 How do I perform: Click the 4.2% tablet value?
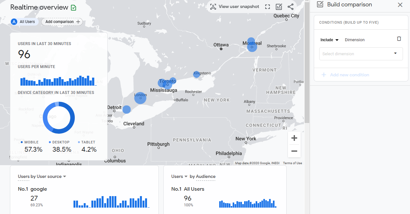coord(89,149)
